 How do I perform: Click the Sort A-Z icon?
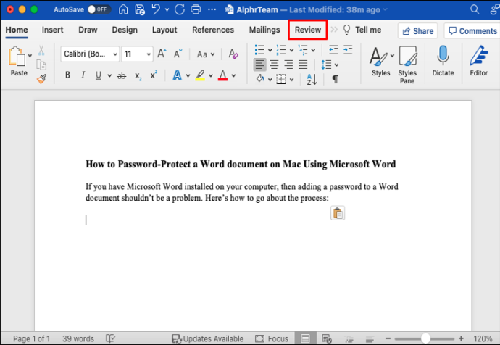(x=312, y=79)
